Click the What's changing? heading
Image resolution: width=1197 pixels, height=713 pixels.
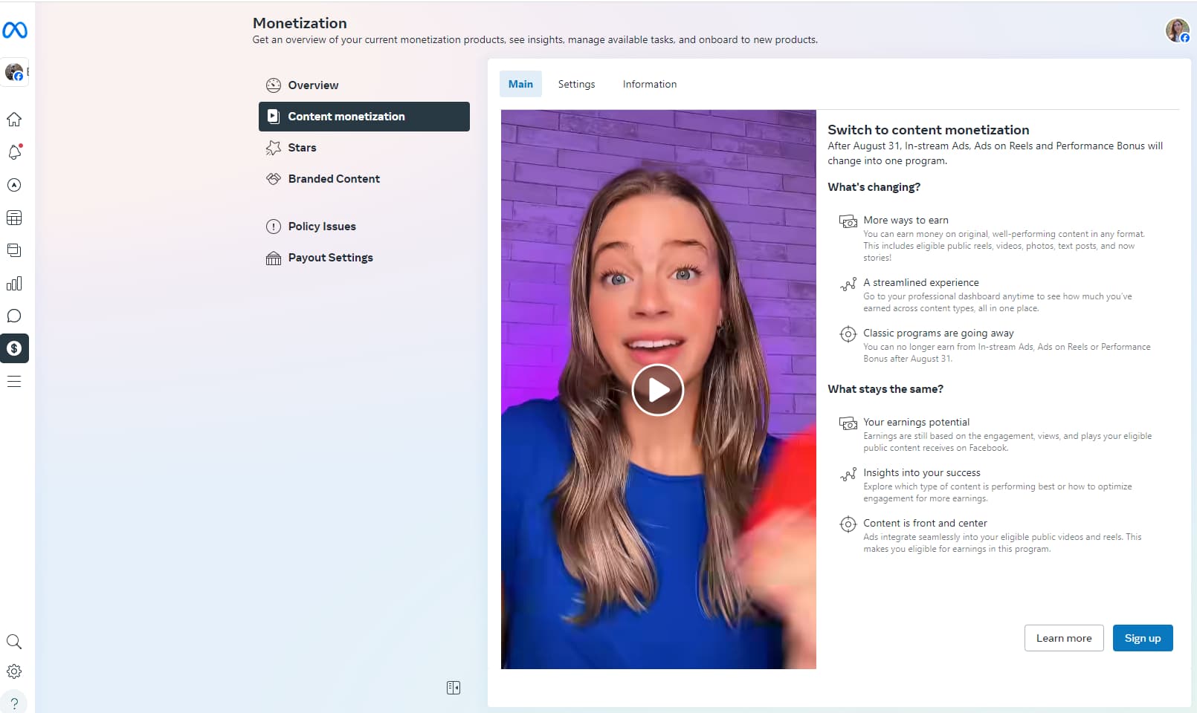[x=874, y=187]
